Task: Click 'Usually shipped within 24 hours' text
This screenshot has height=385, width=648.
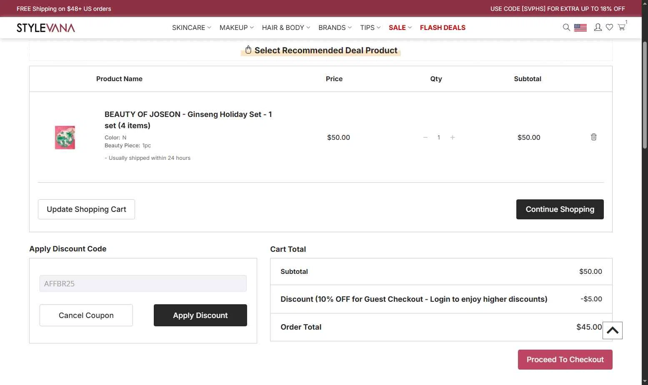Action: pos(149,158)
